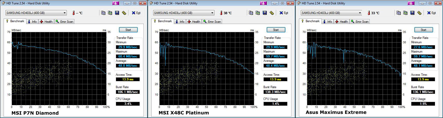Open drive dropdown in Asus Maximus Extreme window
This screenshot has width=443, height=118.
pos(331,13)
